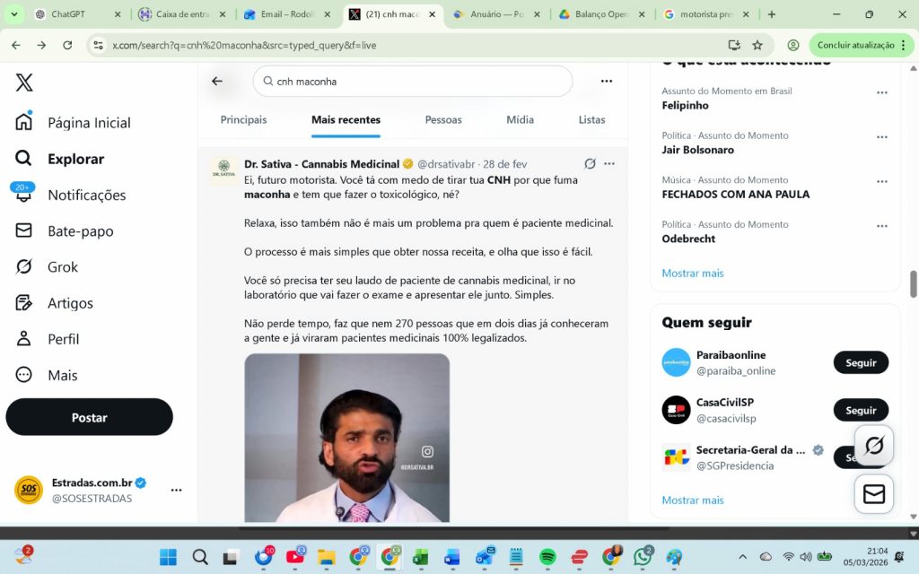Open Paraibaonline profile avatar
The height and width of the screenshot is (574, 919).
(676, 362)
